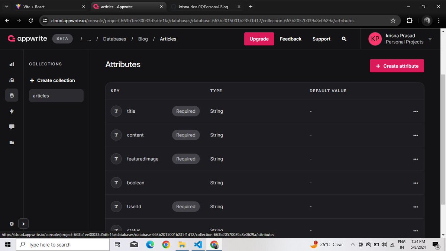Show hidden system tray icons
The image size is (446, 251).
coord(353,244)
